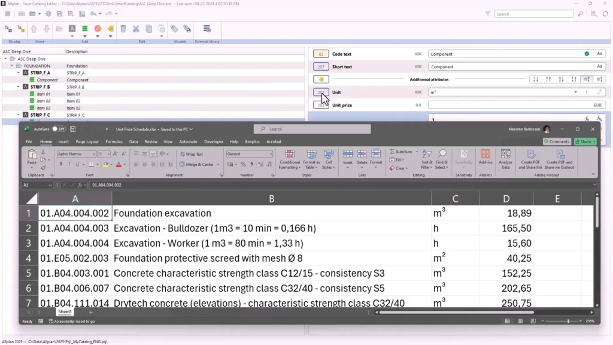Viewport: 613px width, 345px height.
Task: Click the green checkmark on Code text row
Action: (x=587, y=54)
